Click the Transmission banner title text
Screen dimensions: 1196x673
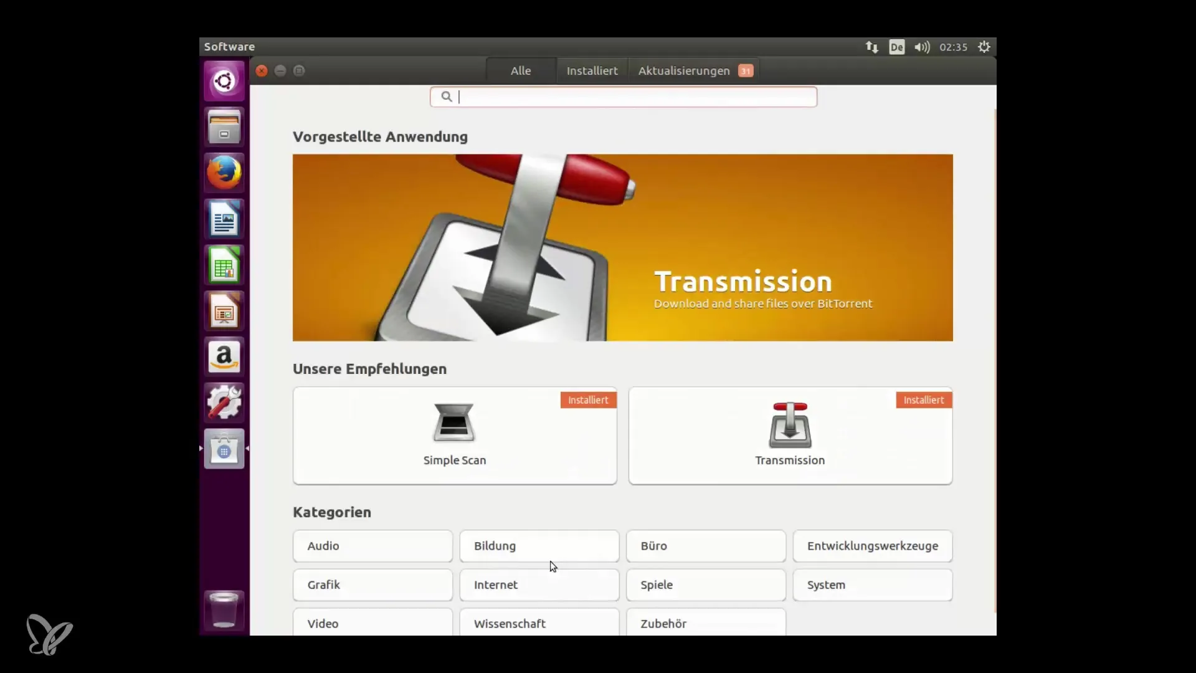[x=743, y=282]
